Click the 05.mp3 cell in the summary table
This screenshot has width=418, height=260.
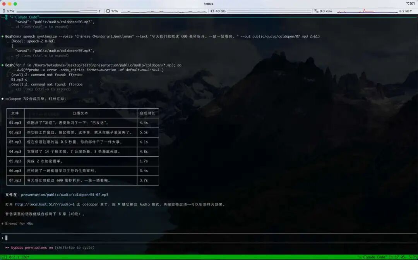[x=15, y=161]
